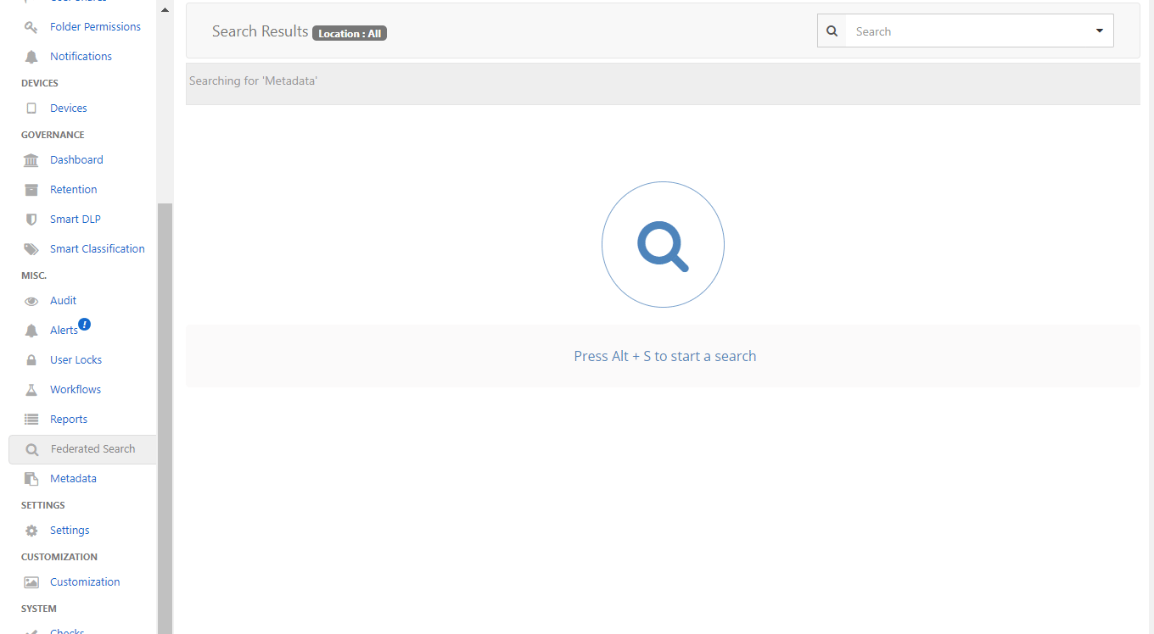The image size is (1154, 634).
Task: Click the Alerts bell icon with badge
Action: click(31, 330)
